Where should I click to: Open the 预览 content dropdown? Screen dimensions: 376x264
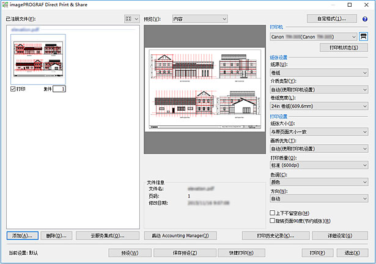coord(199,19)
